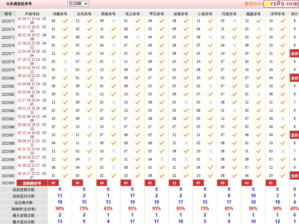
Task: Open the 近20期 period dropdown
Action: coord(78,4)
